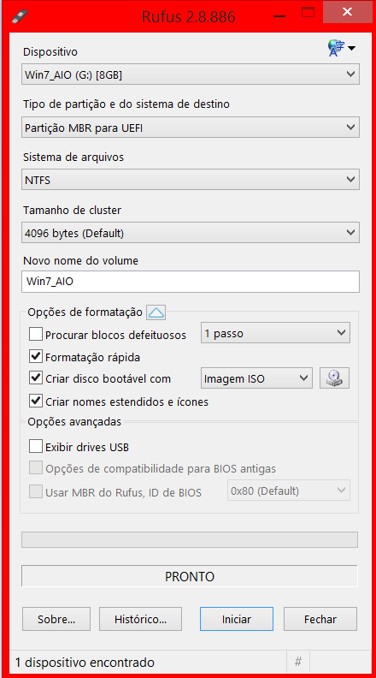Uncheck Criar nomes estendidos e ícones
The image size is (376, 678).
(x=36, y=401)
